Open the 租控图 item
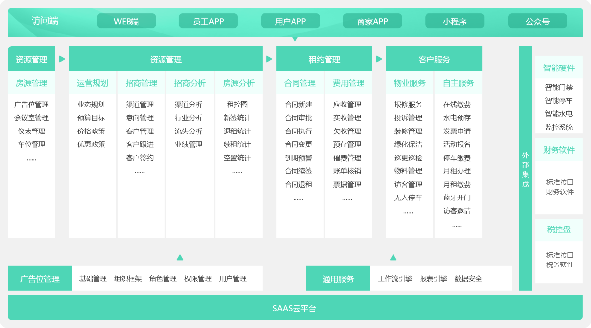This screenshot has height=328, width=591. click(237, 104)
